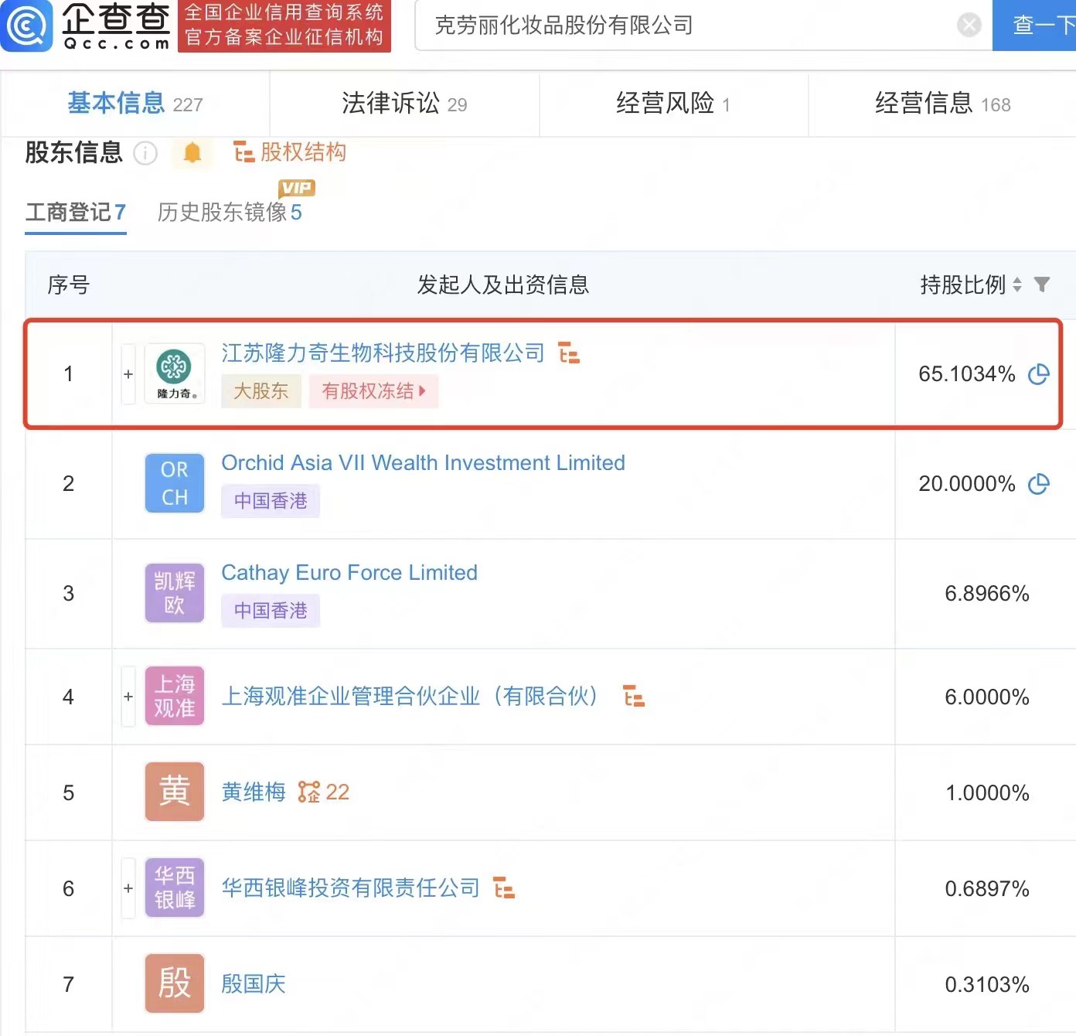The width and height of the screenshot is (1076, 1036).
Task: Expand row 4 上海观准 with plus
Action: pyautogui.click(x=128, y=697)
